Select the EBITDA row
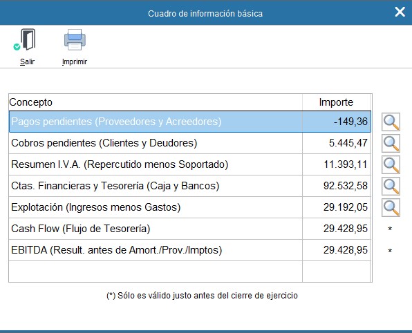The image size is (412, 333). (x=189, y=250)
